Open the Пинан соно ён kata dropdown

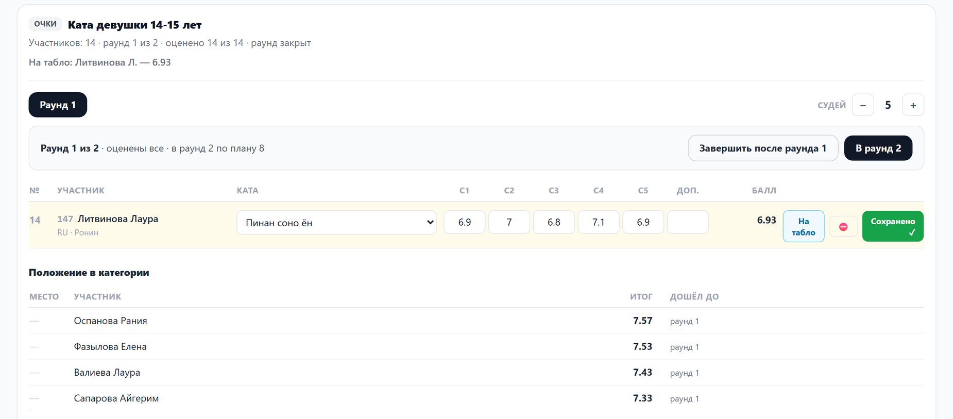point(336,223)
